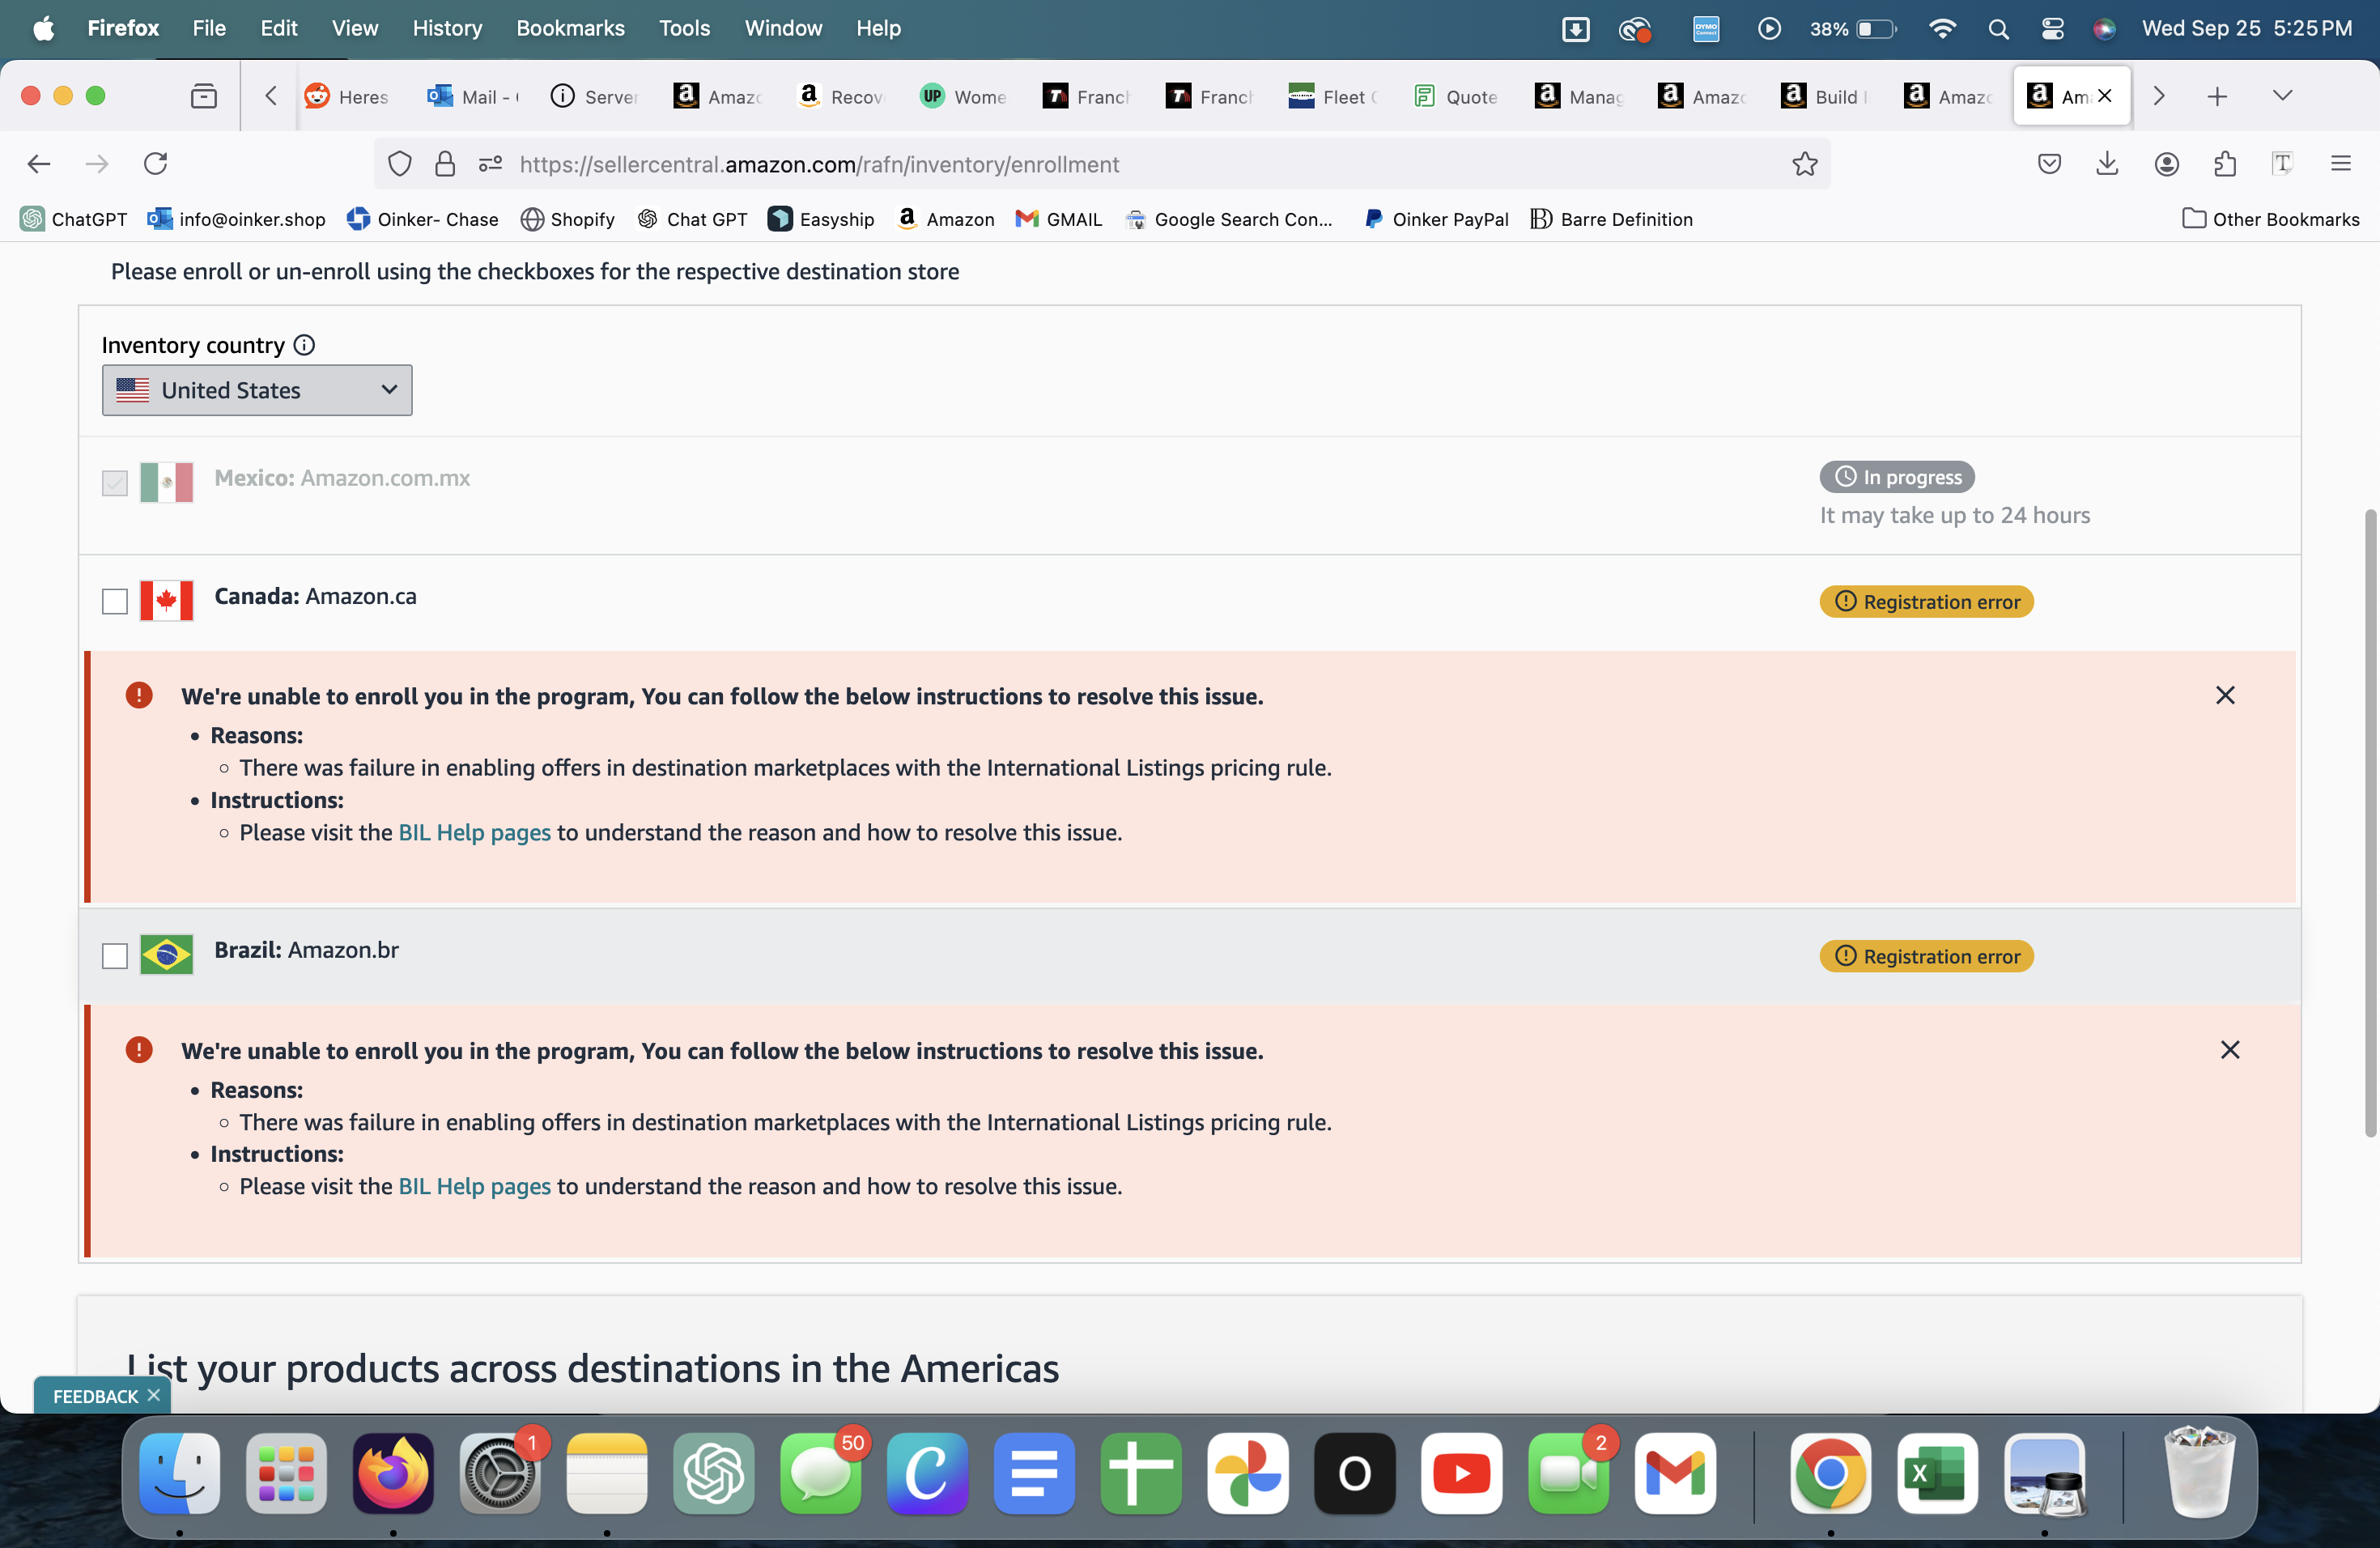The height and width of the screenshot is (1548, 2380).
Task: Open System Settings from the dock
Action: click(x=500, y=1473)
